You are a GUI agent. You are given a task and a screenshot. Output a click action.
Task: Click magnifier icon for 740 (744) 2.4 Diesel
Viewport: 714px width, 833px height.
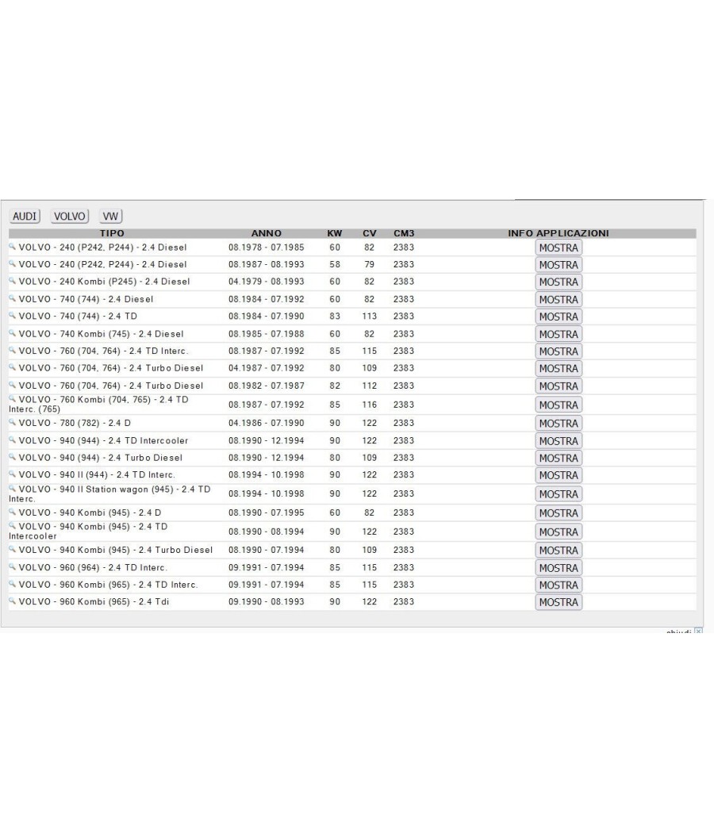click(12, 298)
